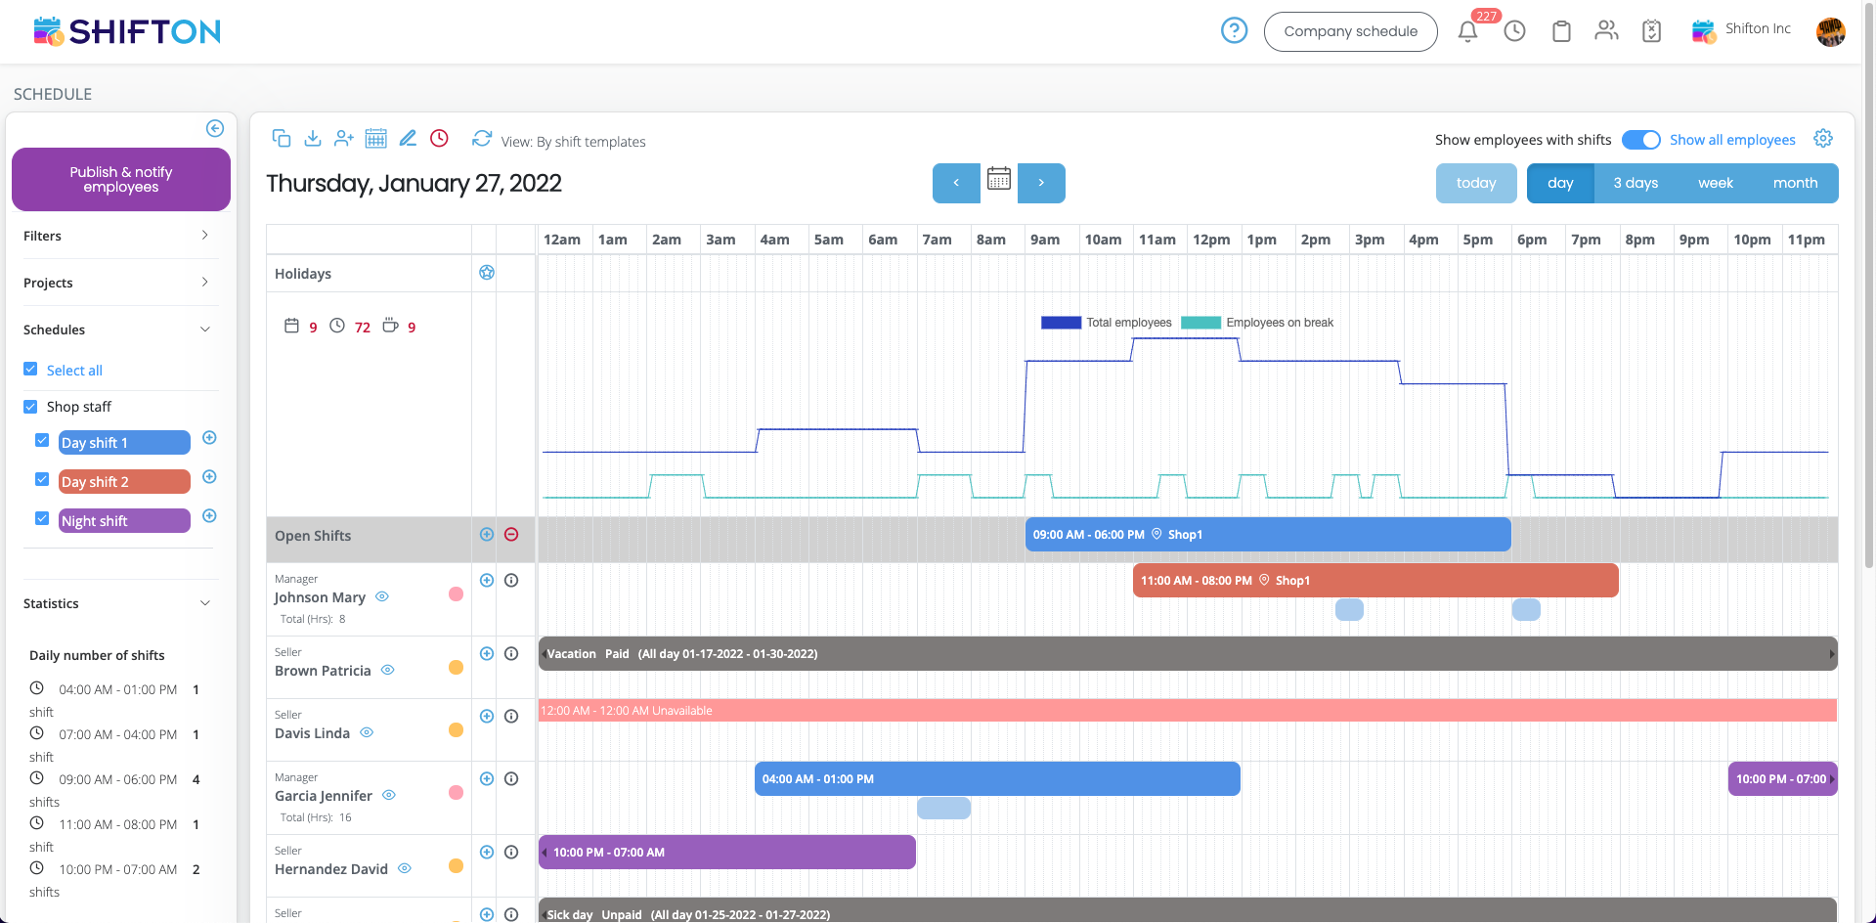Collapse the Statistics section
This screenshot has height=923, width=1876.
(204, 603)
